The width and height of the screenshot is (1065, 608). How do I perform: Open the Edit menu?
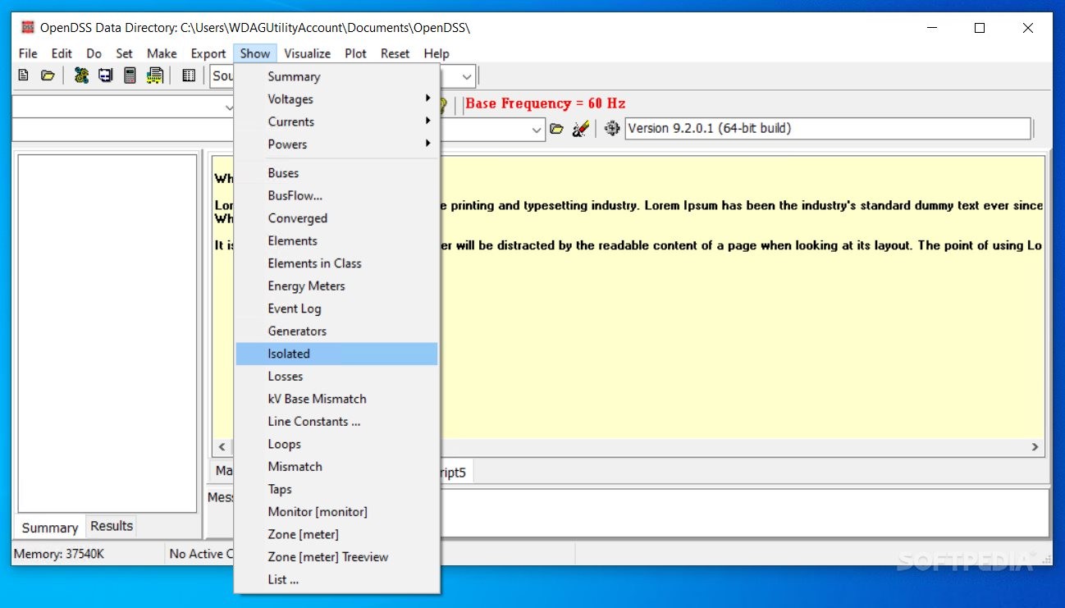tap(62, 53)
